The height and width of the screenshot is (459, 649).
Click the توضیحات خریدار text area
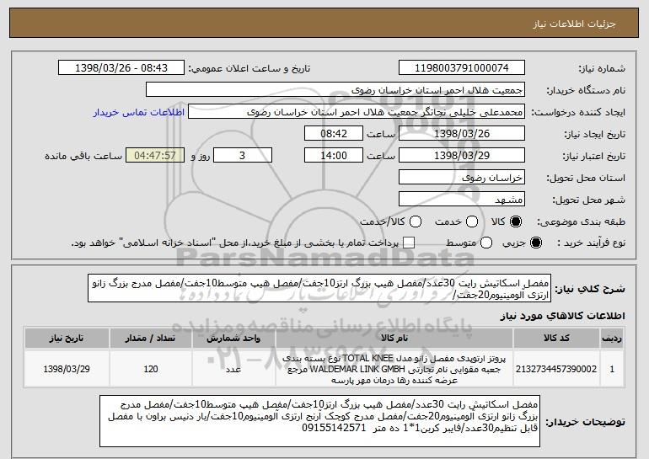[319, 421]
